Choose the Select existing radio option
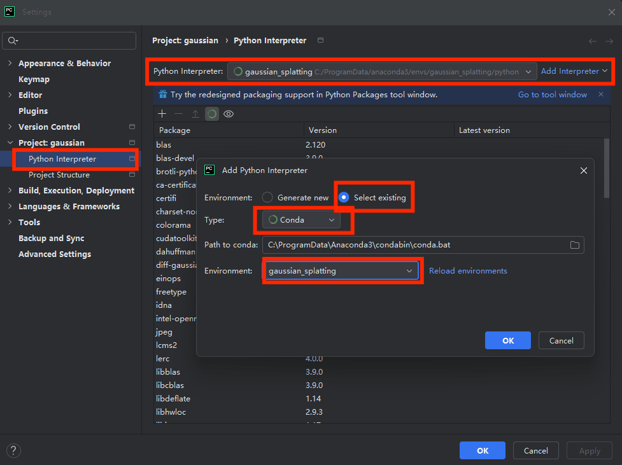622x465 pixels. (344, 198)
